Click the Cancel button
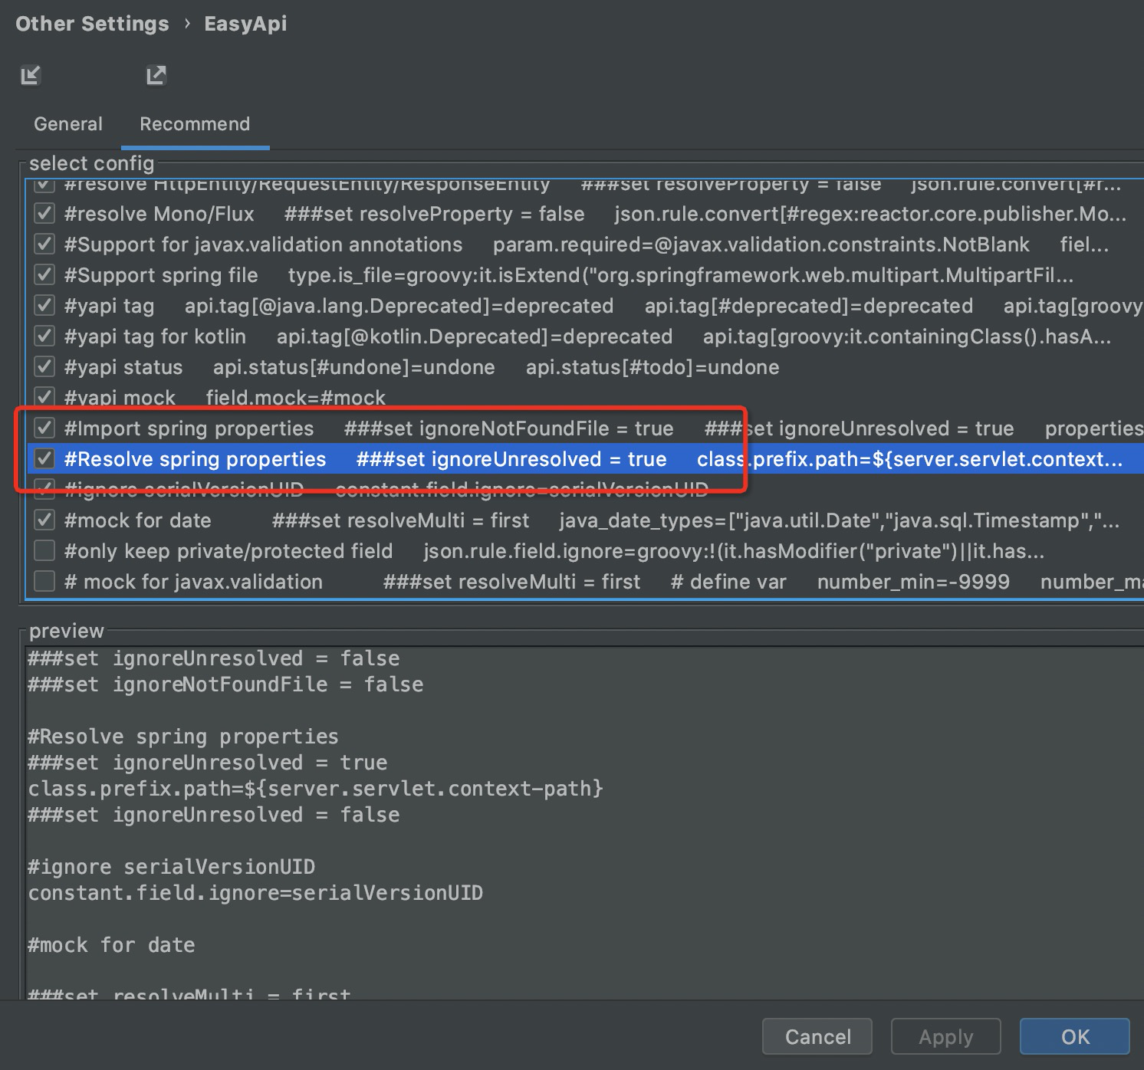This screenshot has width=1144, height=1070. 817,1036
